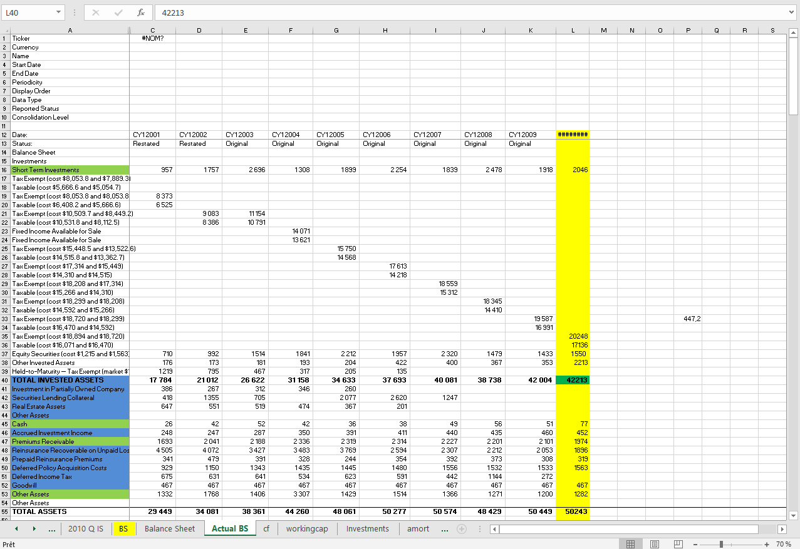Switch to Page Break Preview icon
The image size is (800, 549).
click(x=678, y=544)
